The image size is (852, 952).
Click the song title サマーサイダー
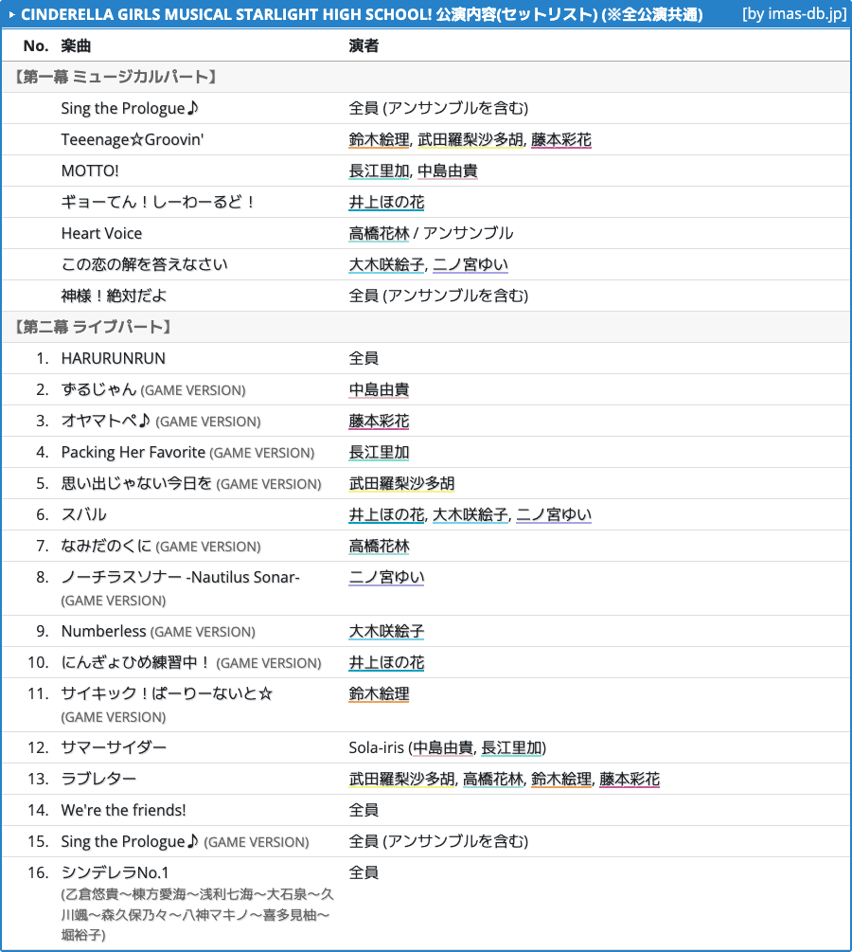coord(114,748)
